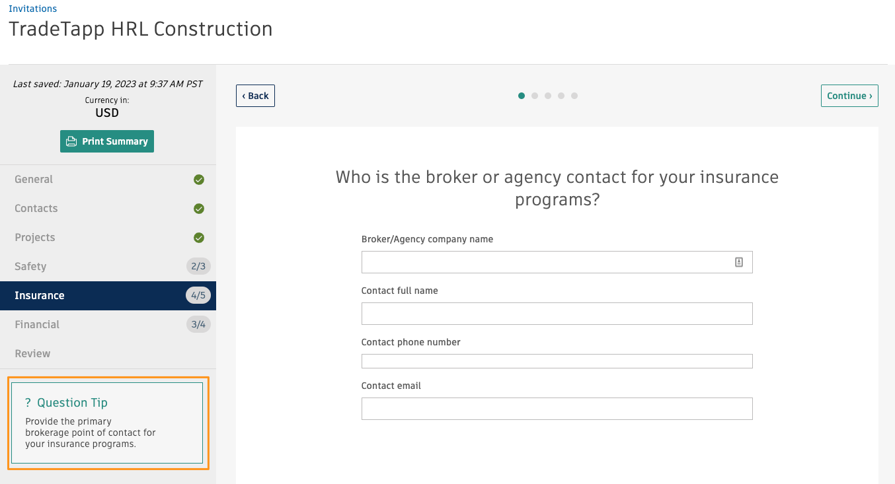The height and width of the screenshot is (484, 895).
Task: Select the Insurance section in sidebar
Action: pyautogui.click(x=108, y=296)
